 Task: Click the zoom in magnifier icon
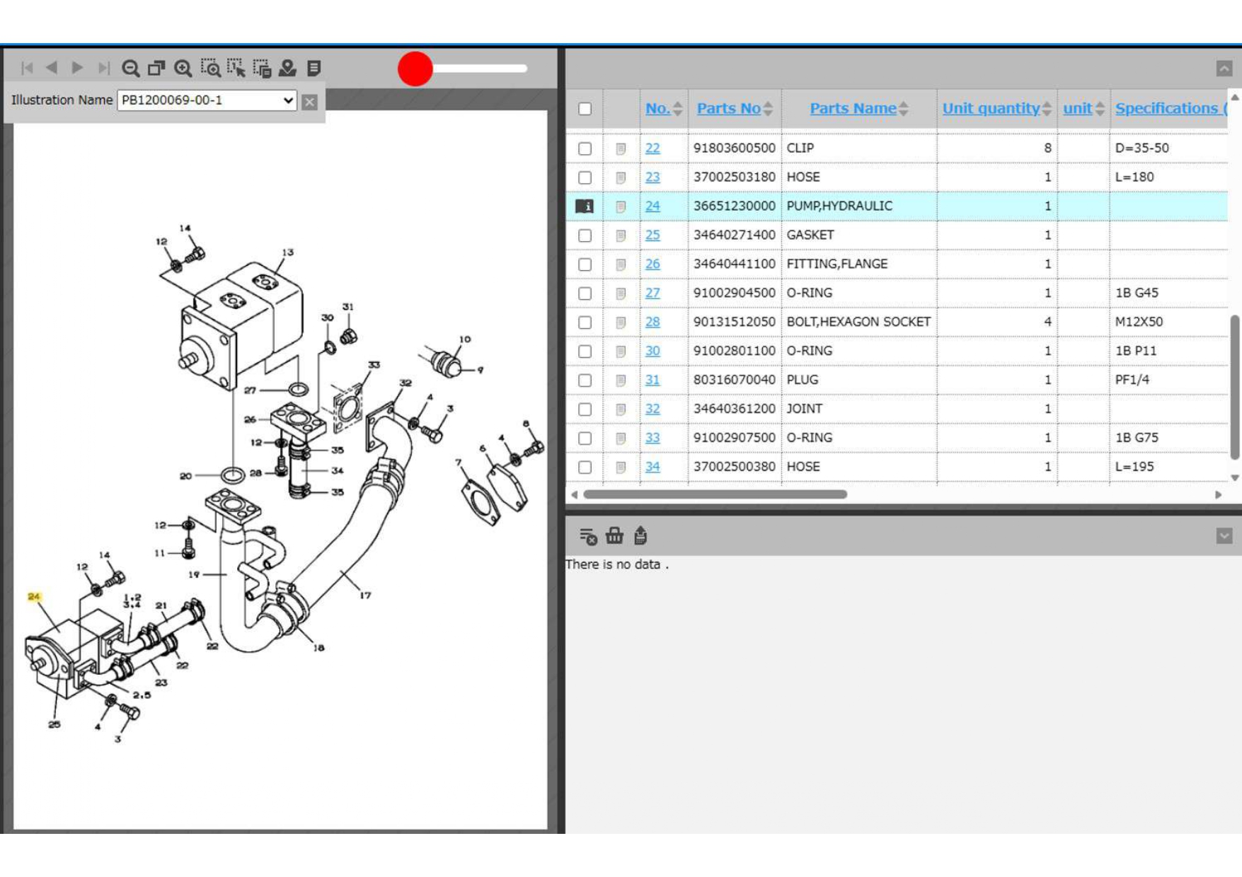coord(183,68)
